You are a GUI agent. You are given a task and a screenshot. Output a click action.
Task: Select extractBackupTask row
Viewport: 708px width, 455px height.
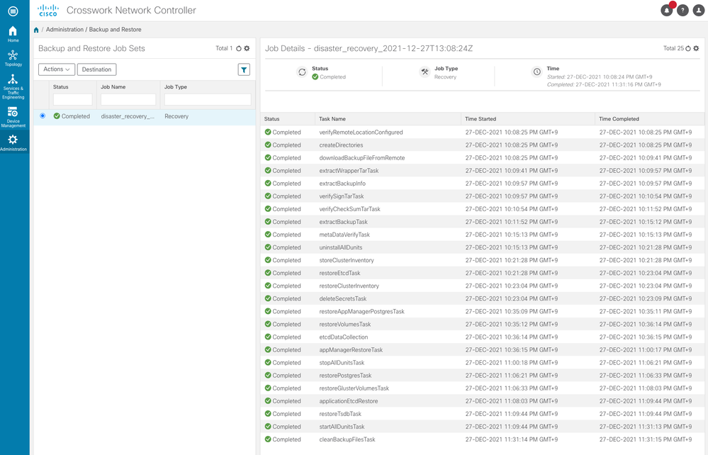pyautogui.click(x=482, y=222)
